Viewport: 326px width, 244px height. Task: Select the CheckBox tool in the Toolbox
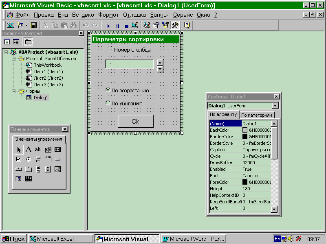(x=18, y=159)
